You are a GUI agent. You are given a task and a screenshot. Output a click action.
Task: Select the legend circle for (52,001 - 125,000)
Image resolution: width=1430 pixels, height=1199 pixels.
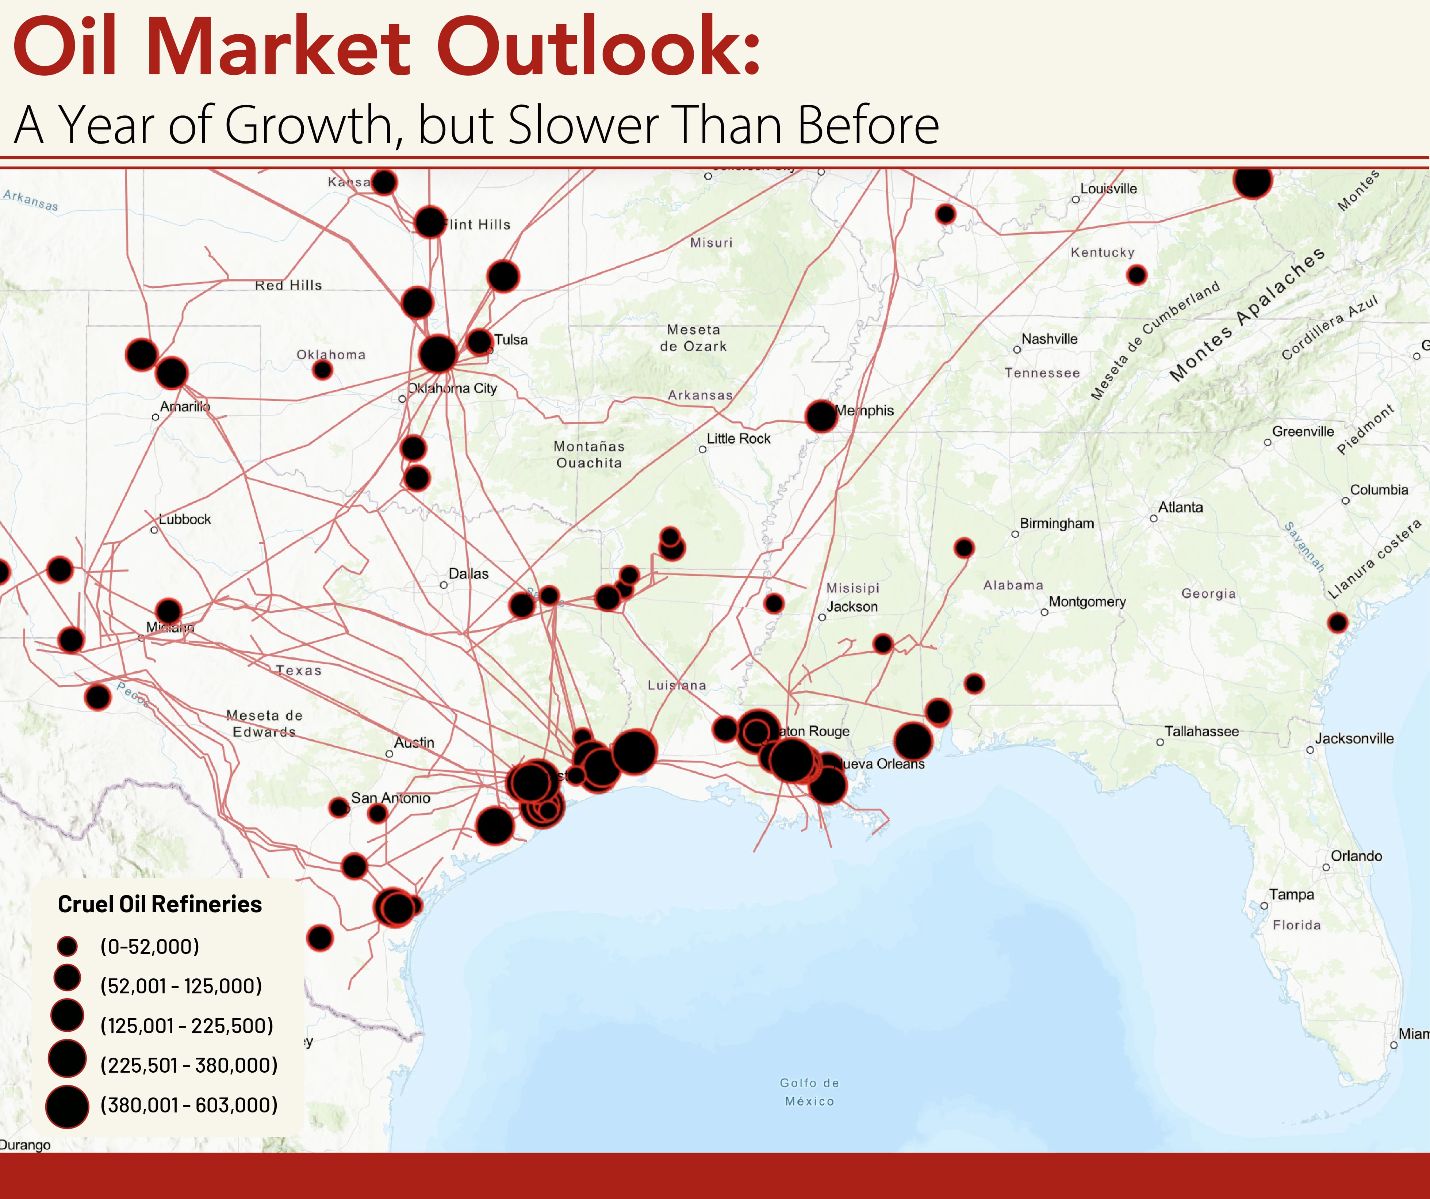(x=68, y=977)
